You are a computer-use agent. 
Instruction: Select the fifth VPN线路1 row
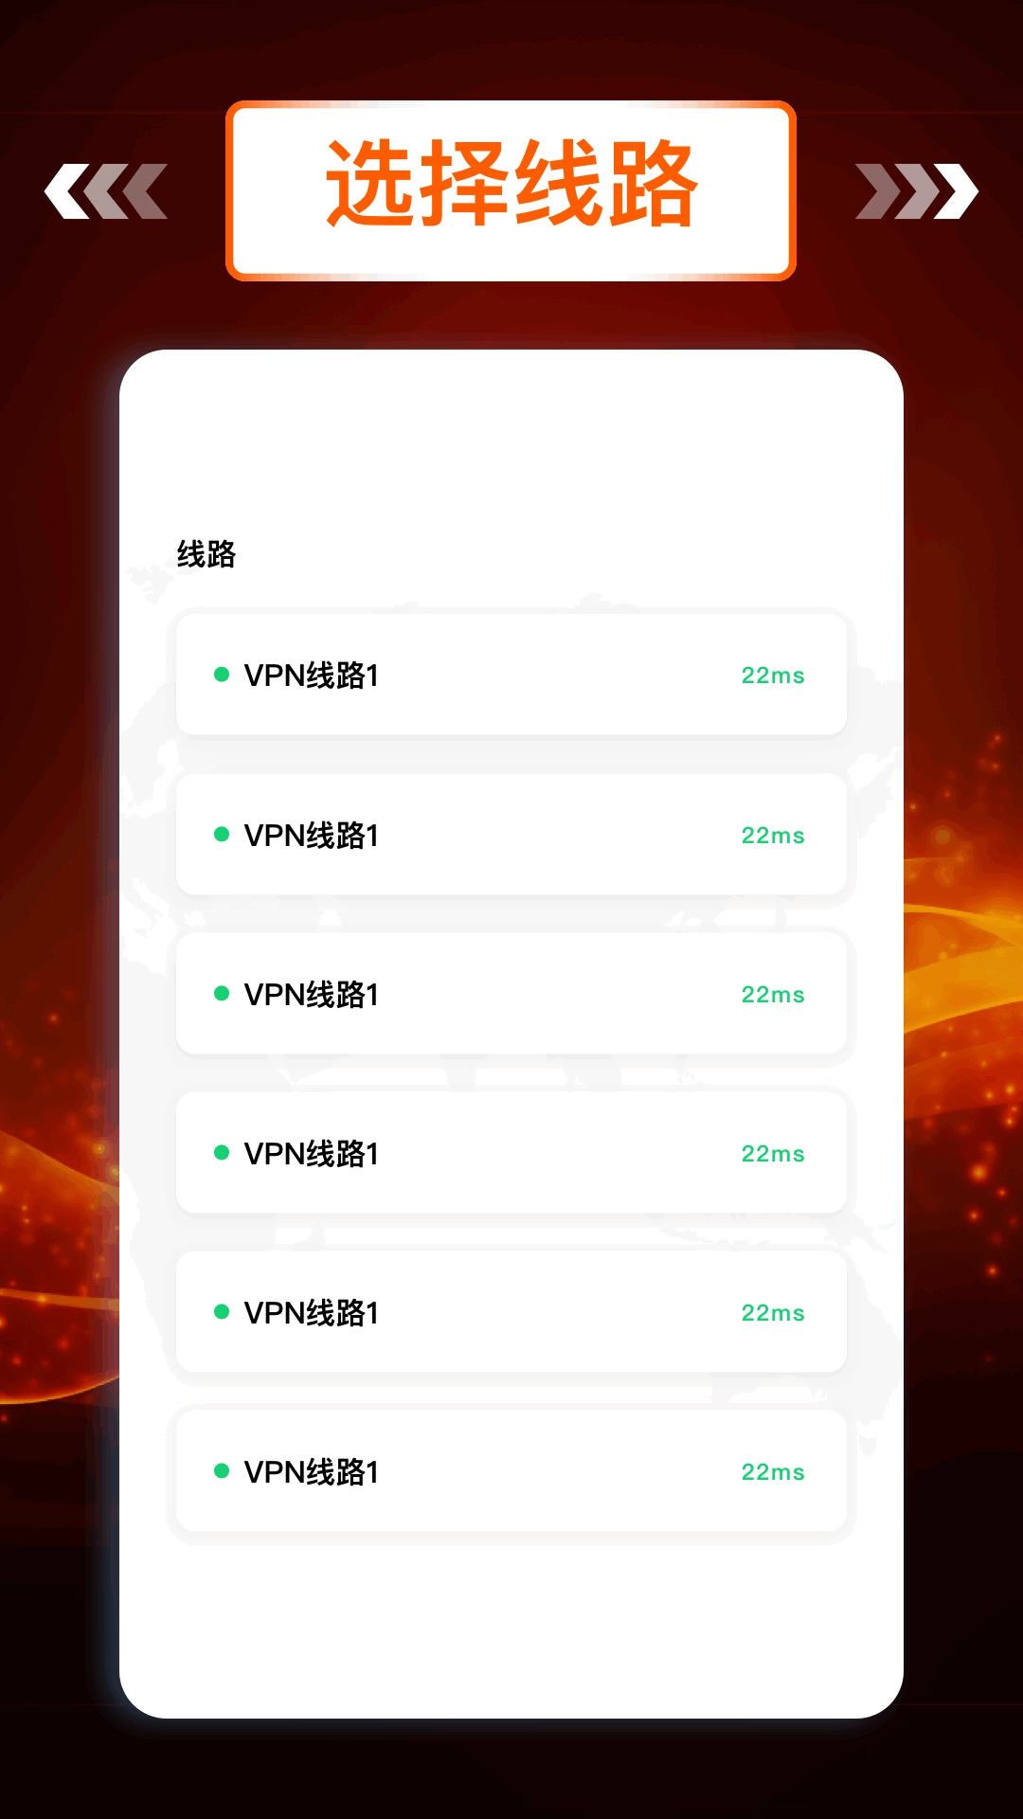coord(511,1312)
